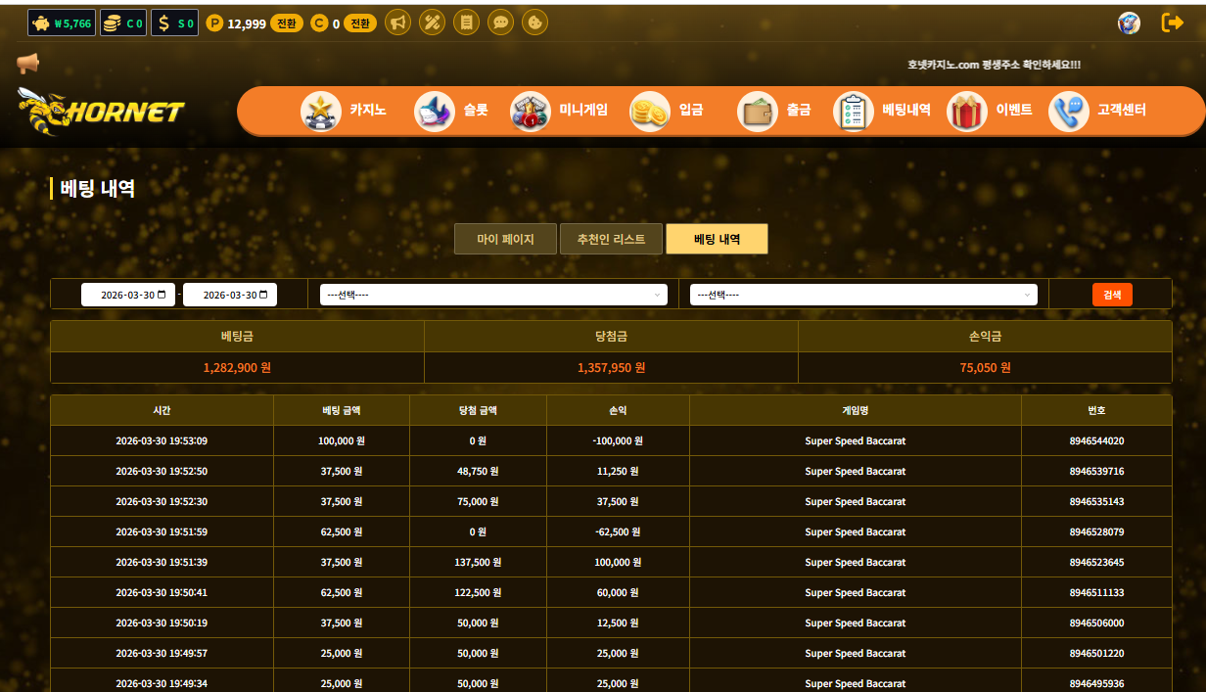Open the 고객센터 customer center menu
This screenshot has width=1206, height=692.
point(1098,111)
